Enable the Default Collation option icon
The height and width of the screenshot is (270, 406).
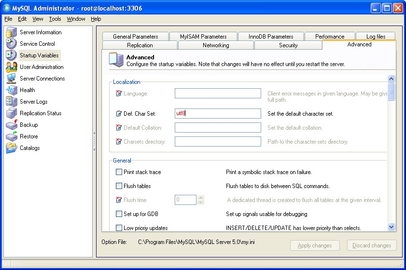pyautogui.click(x=119, y=127)
